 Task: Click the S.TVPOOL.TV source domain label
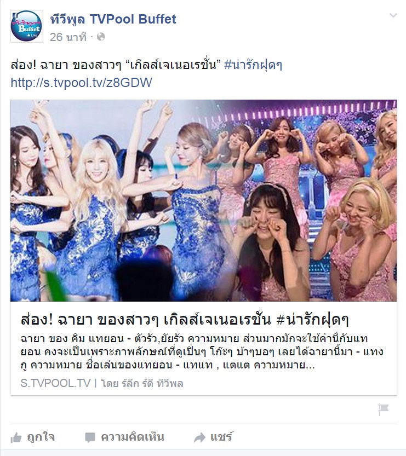click(55, 383)
